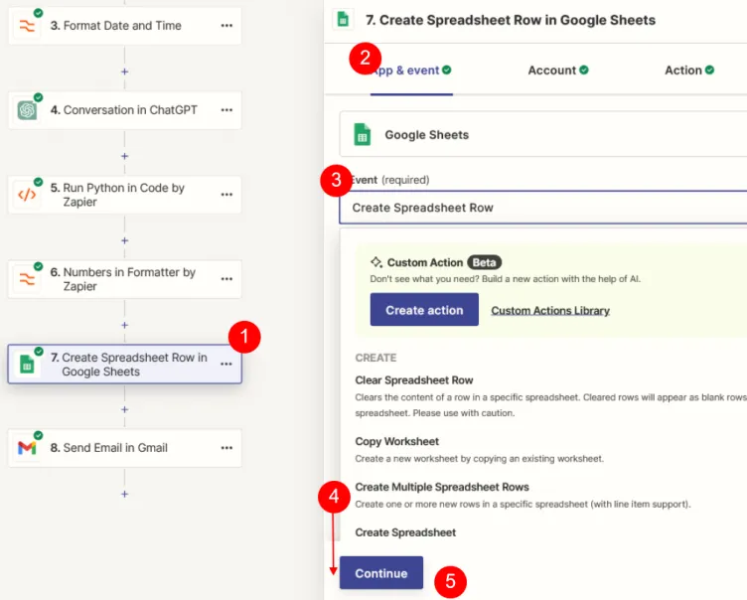
Task: Click the Google Sheets icon in the panel header
Action: 343,20
